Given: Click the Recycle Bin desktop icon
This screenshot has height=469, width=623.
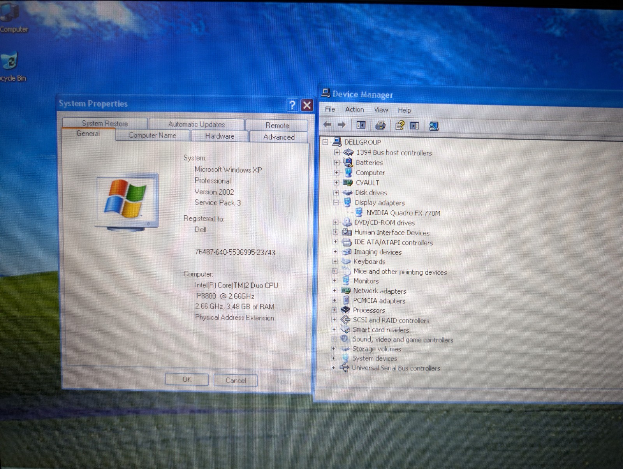Looking at the screenshot, I should 9,62.
